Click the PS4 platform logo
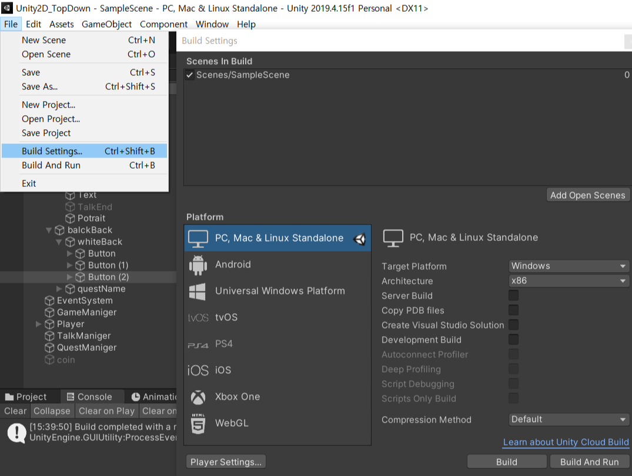Viewport: 632px width, 476px height. click(x=198, y=345)
